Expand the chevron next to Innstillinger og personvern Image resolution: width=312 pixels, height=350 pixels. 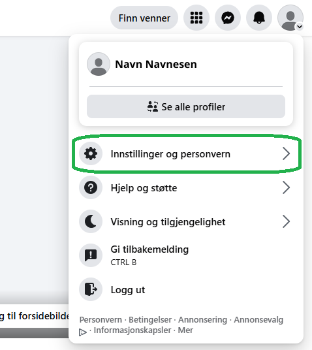click(286, 153)
